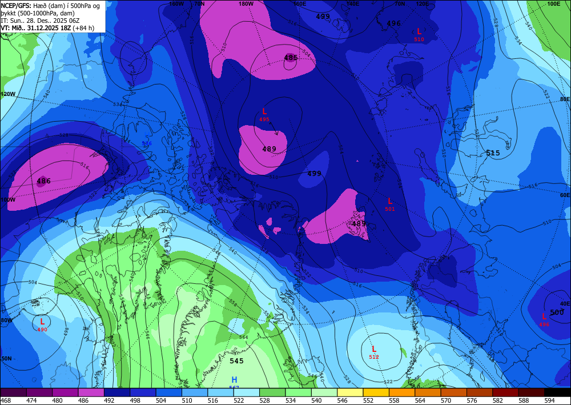Click the 594 black legend swatch
The height and width of the screenshot is (405, 571).
tap(557, 392)
